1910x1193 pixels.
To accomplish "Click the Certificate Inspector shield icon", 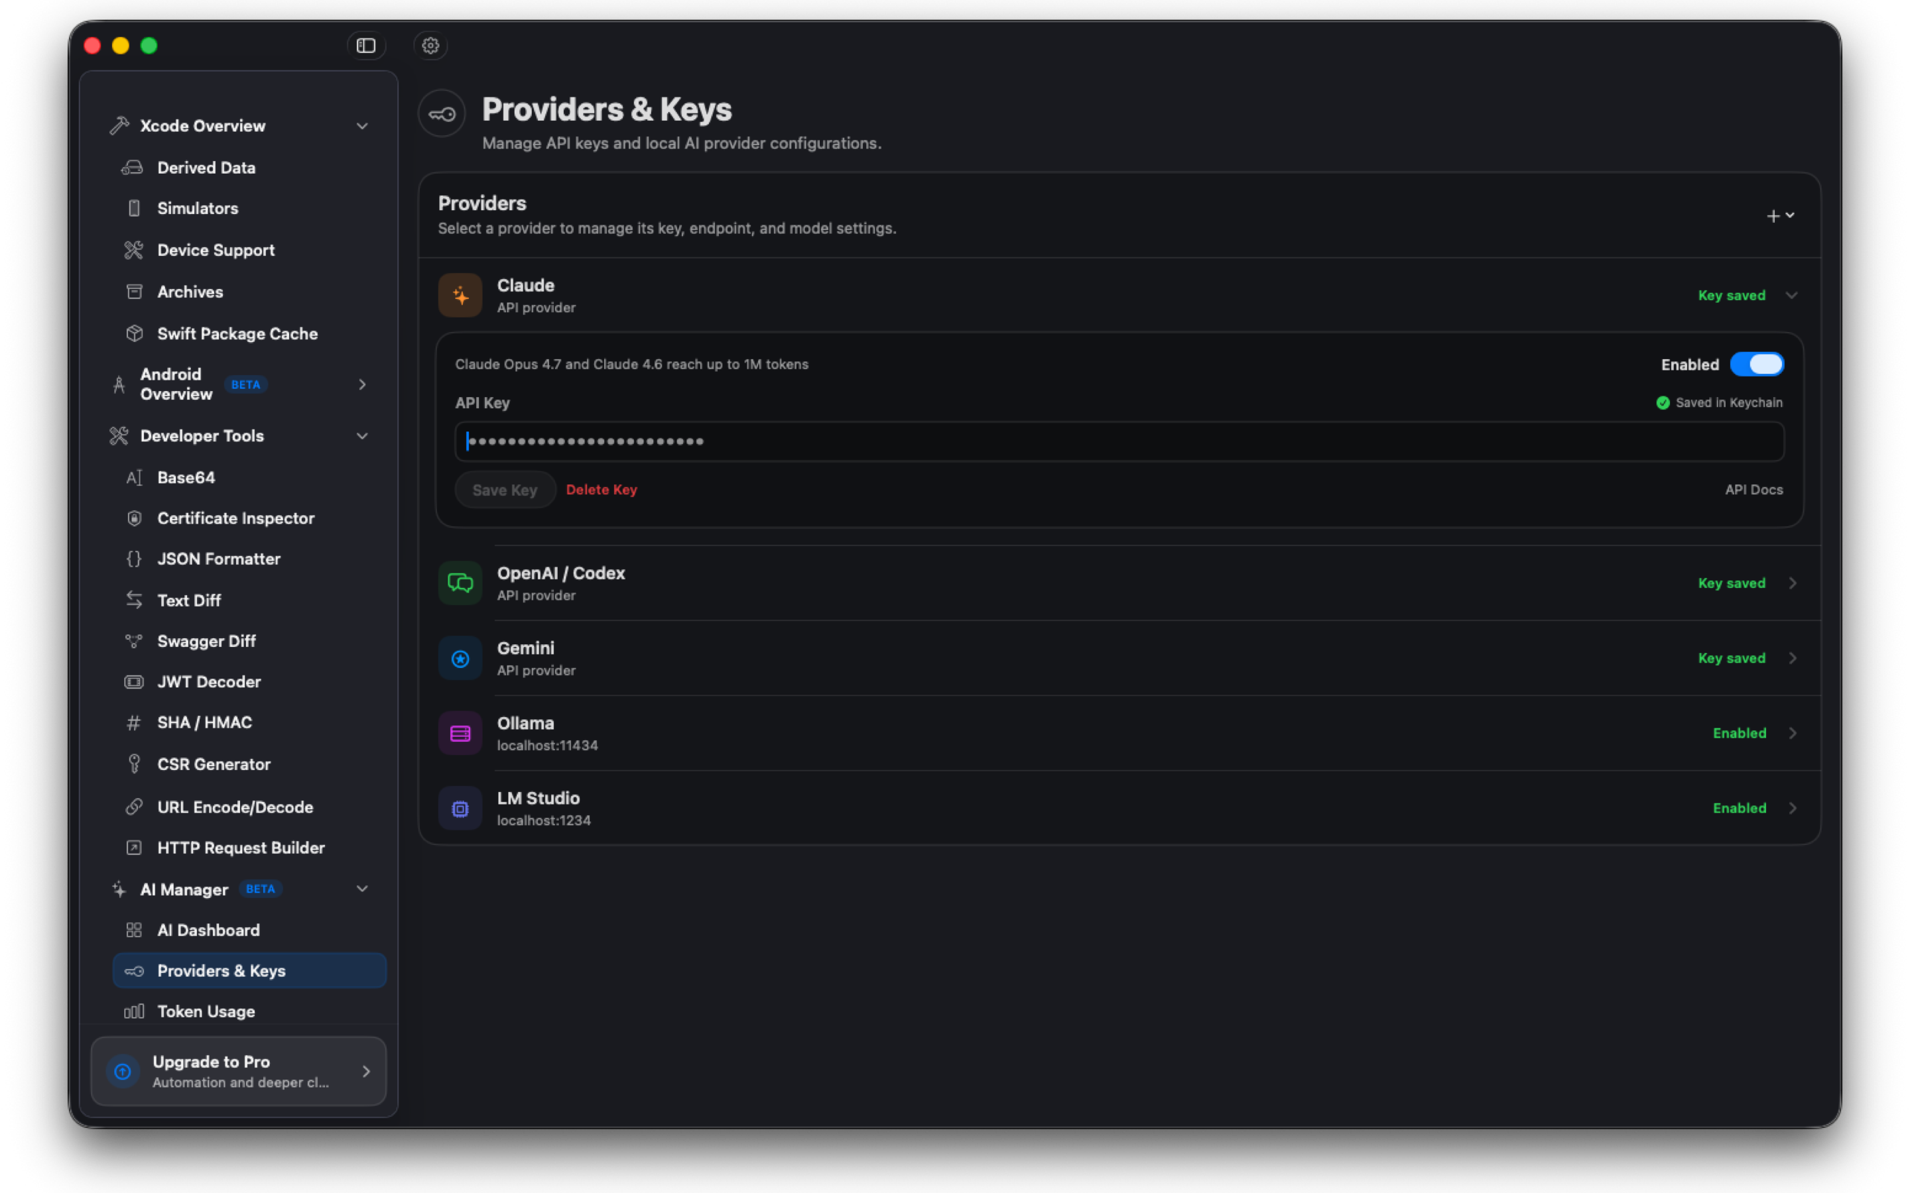I will (134, 518).
